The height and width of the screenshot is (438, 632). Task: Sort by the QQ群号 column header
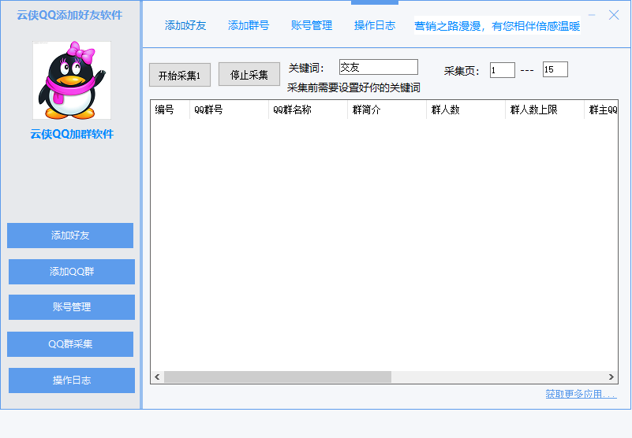pyautogui.click(x=229, y=109)
